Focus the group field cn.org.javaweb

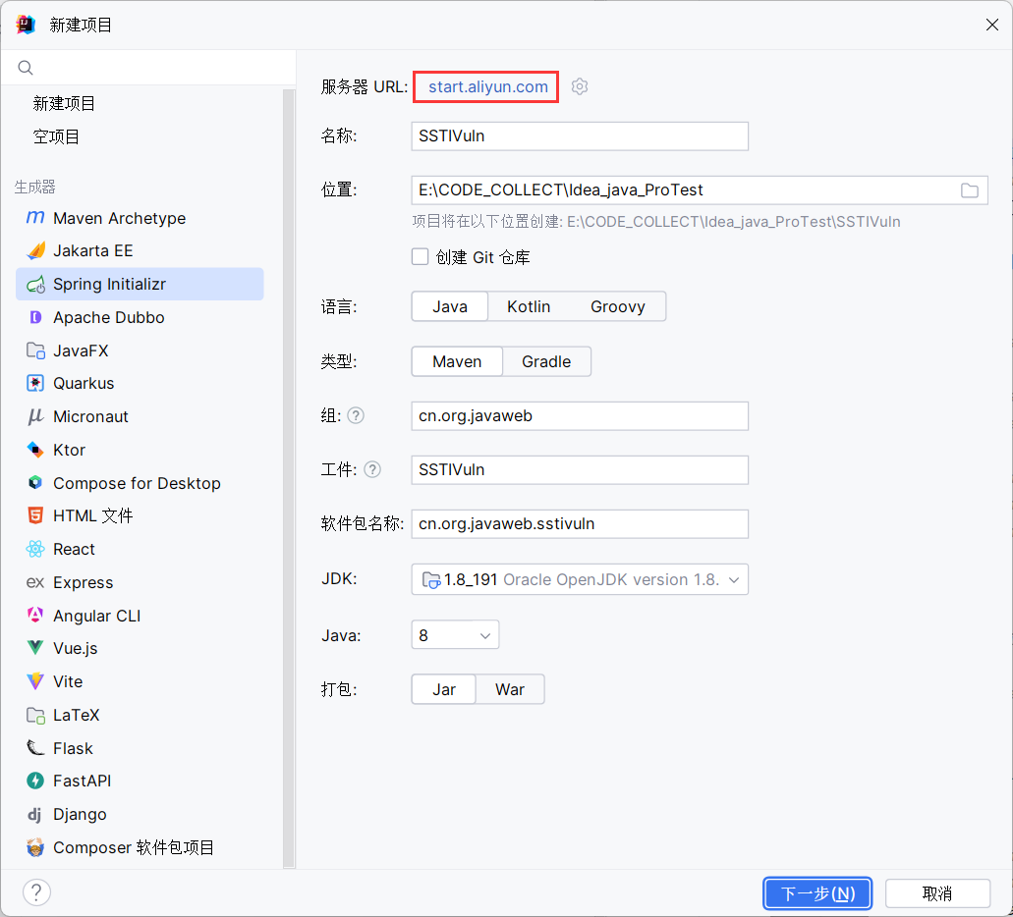click(580, 416)
